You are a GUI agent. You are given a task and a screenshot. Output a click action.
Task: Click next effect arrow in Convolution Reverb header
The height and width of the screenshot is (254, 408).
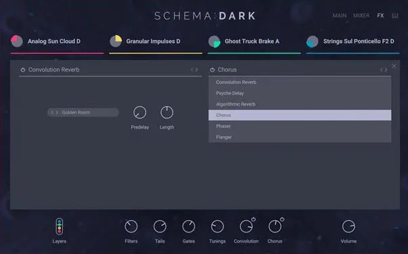tap(197, 70)
